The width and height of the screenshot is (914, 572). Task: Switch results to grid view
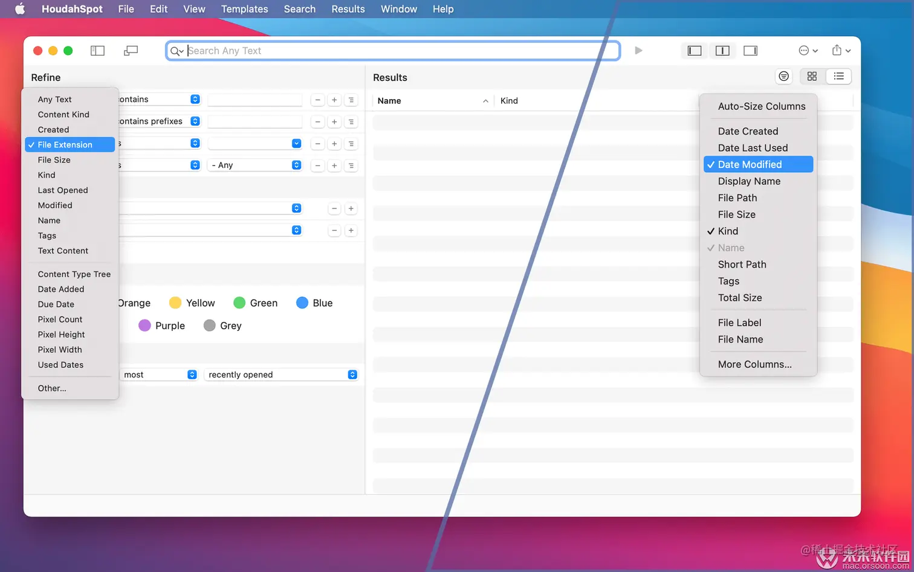tap(812, 76)
